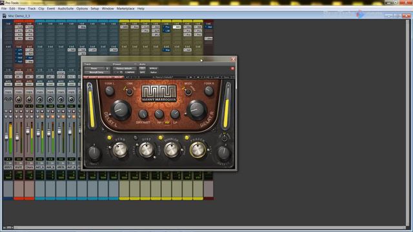
Task: Click the undo arrow in Waves toolbar
Action: click(128, 77)
